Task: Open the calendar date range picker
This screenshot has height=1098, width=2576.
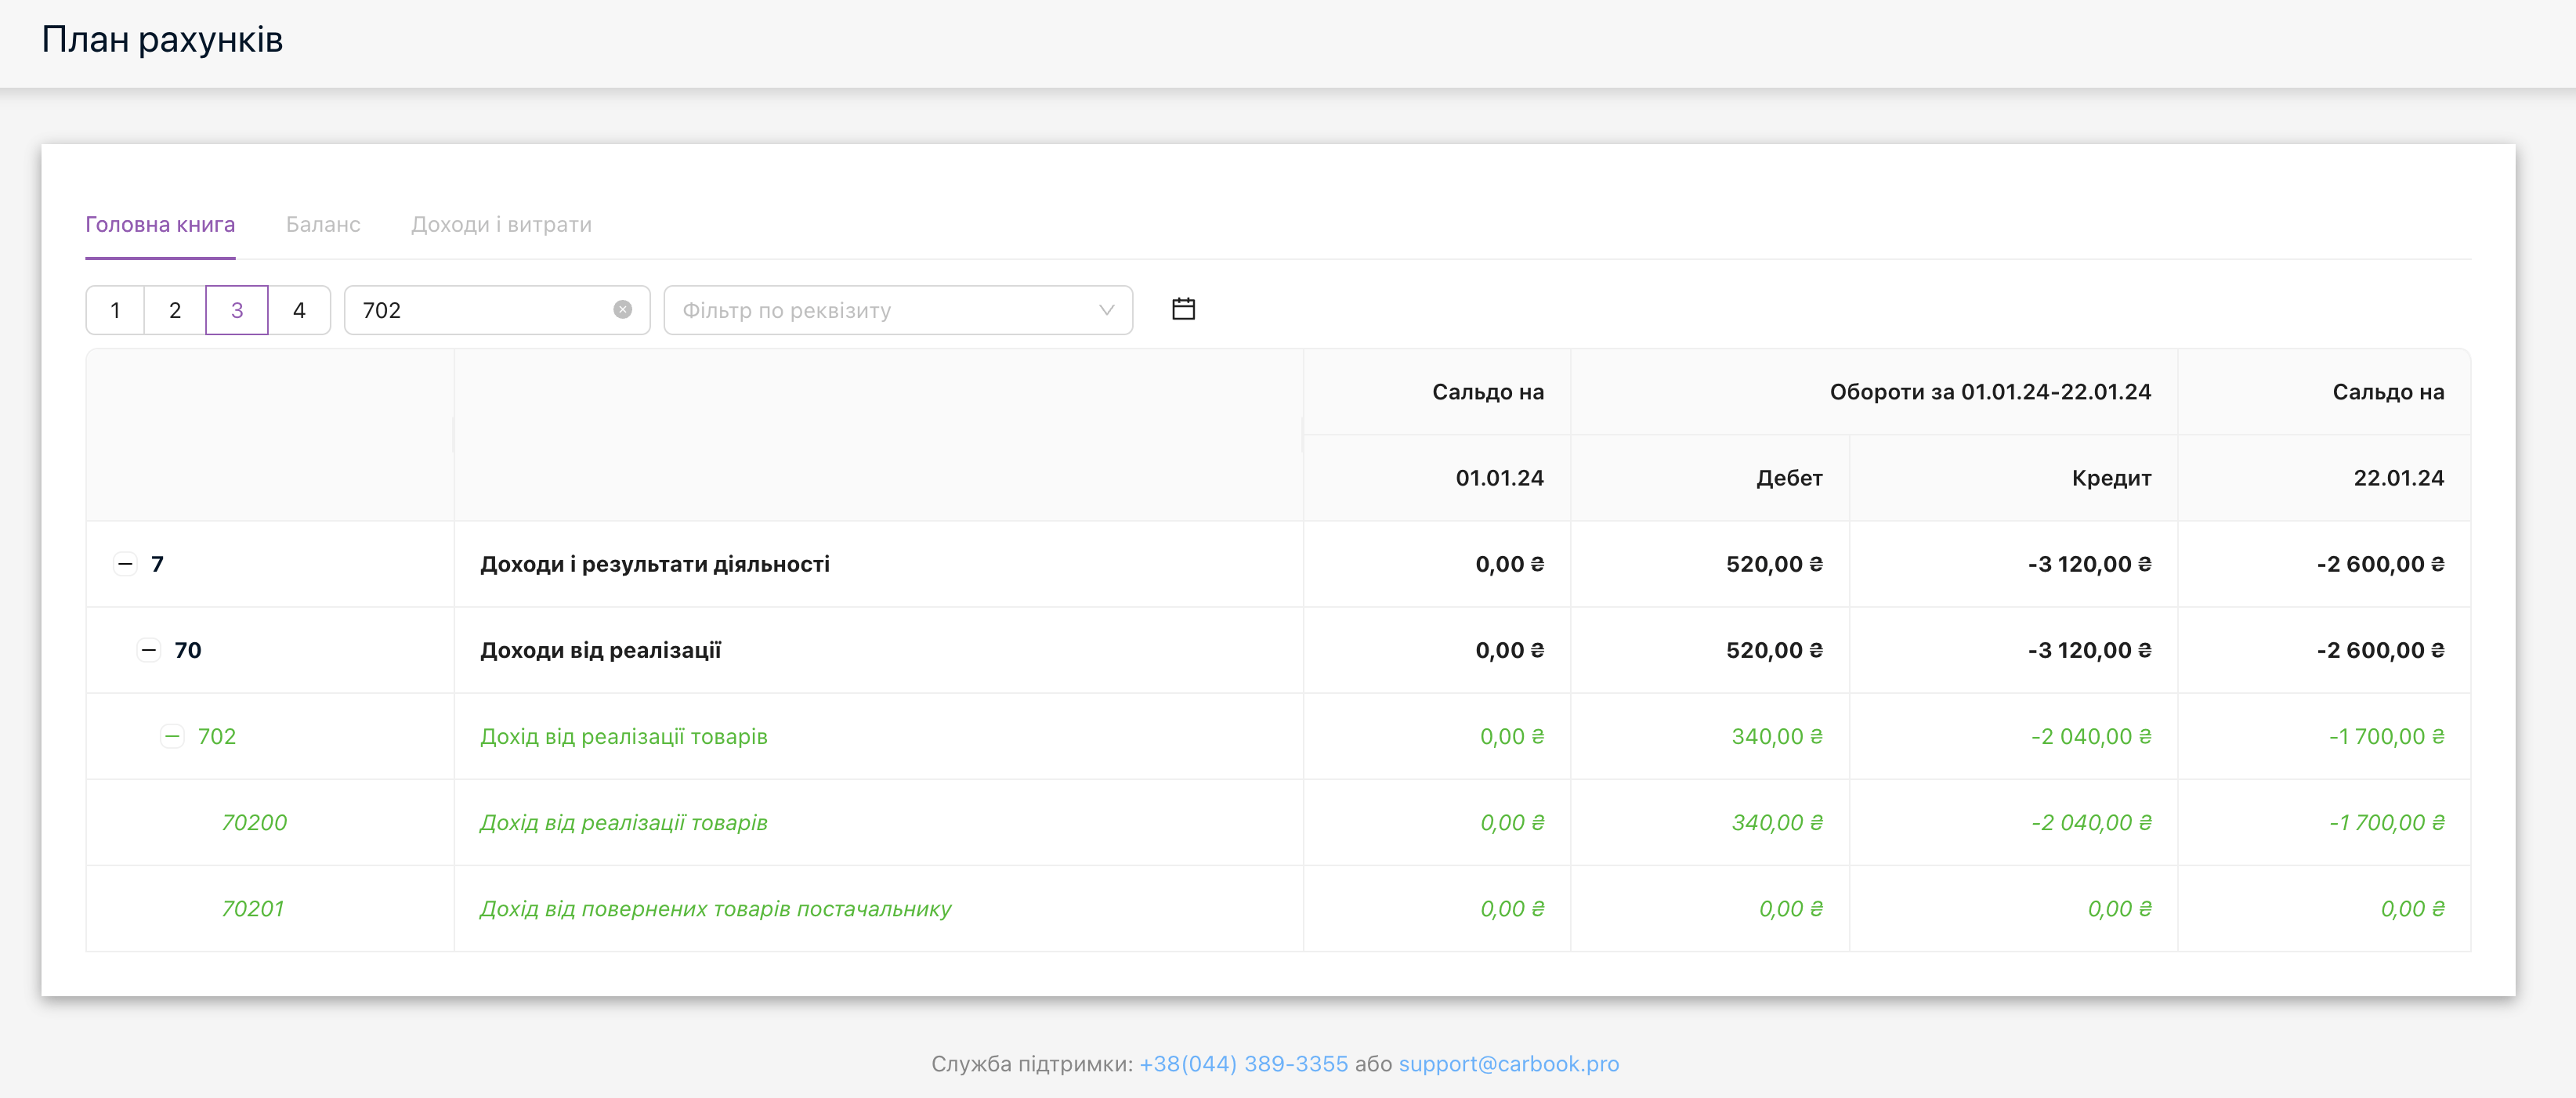Action: (x=1183, y=309)
